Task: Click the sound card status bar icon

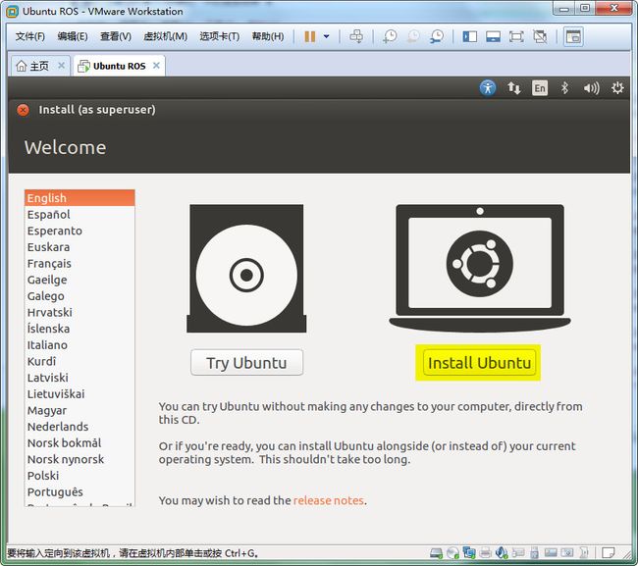Action: tap(502, 552)
